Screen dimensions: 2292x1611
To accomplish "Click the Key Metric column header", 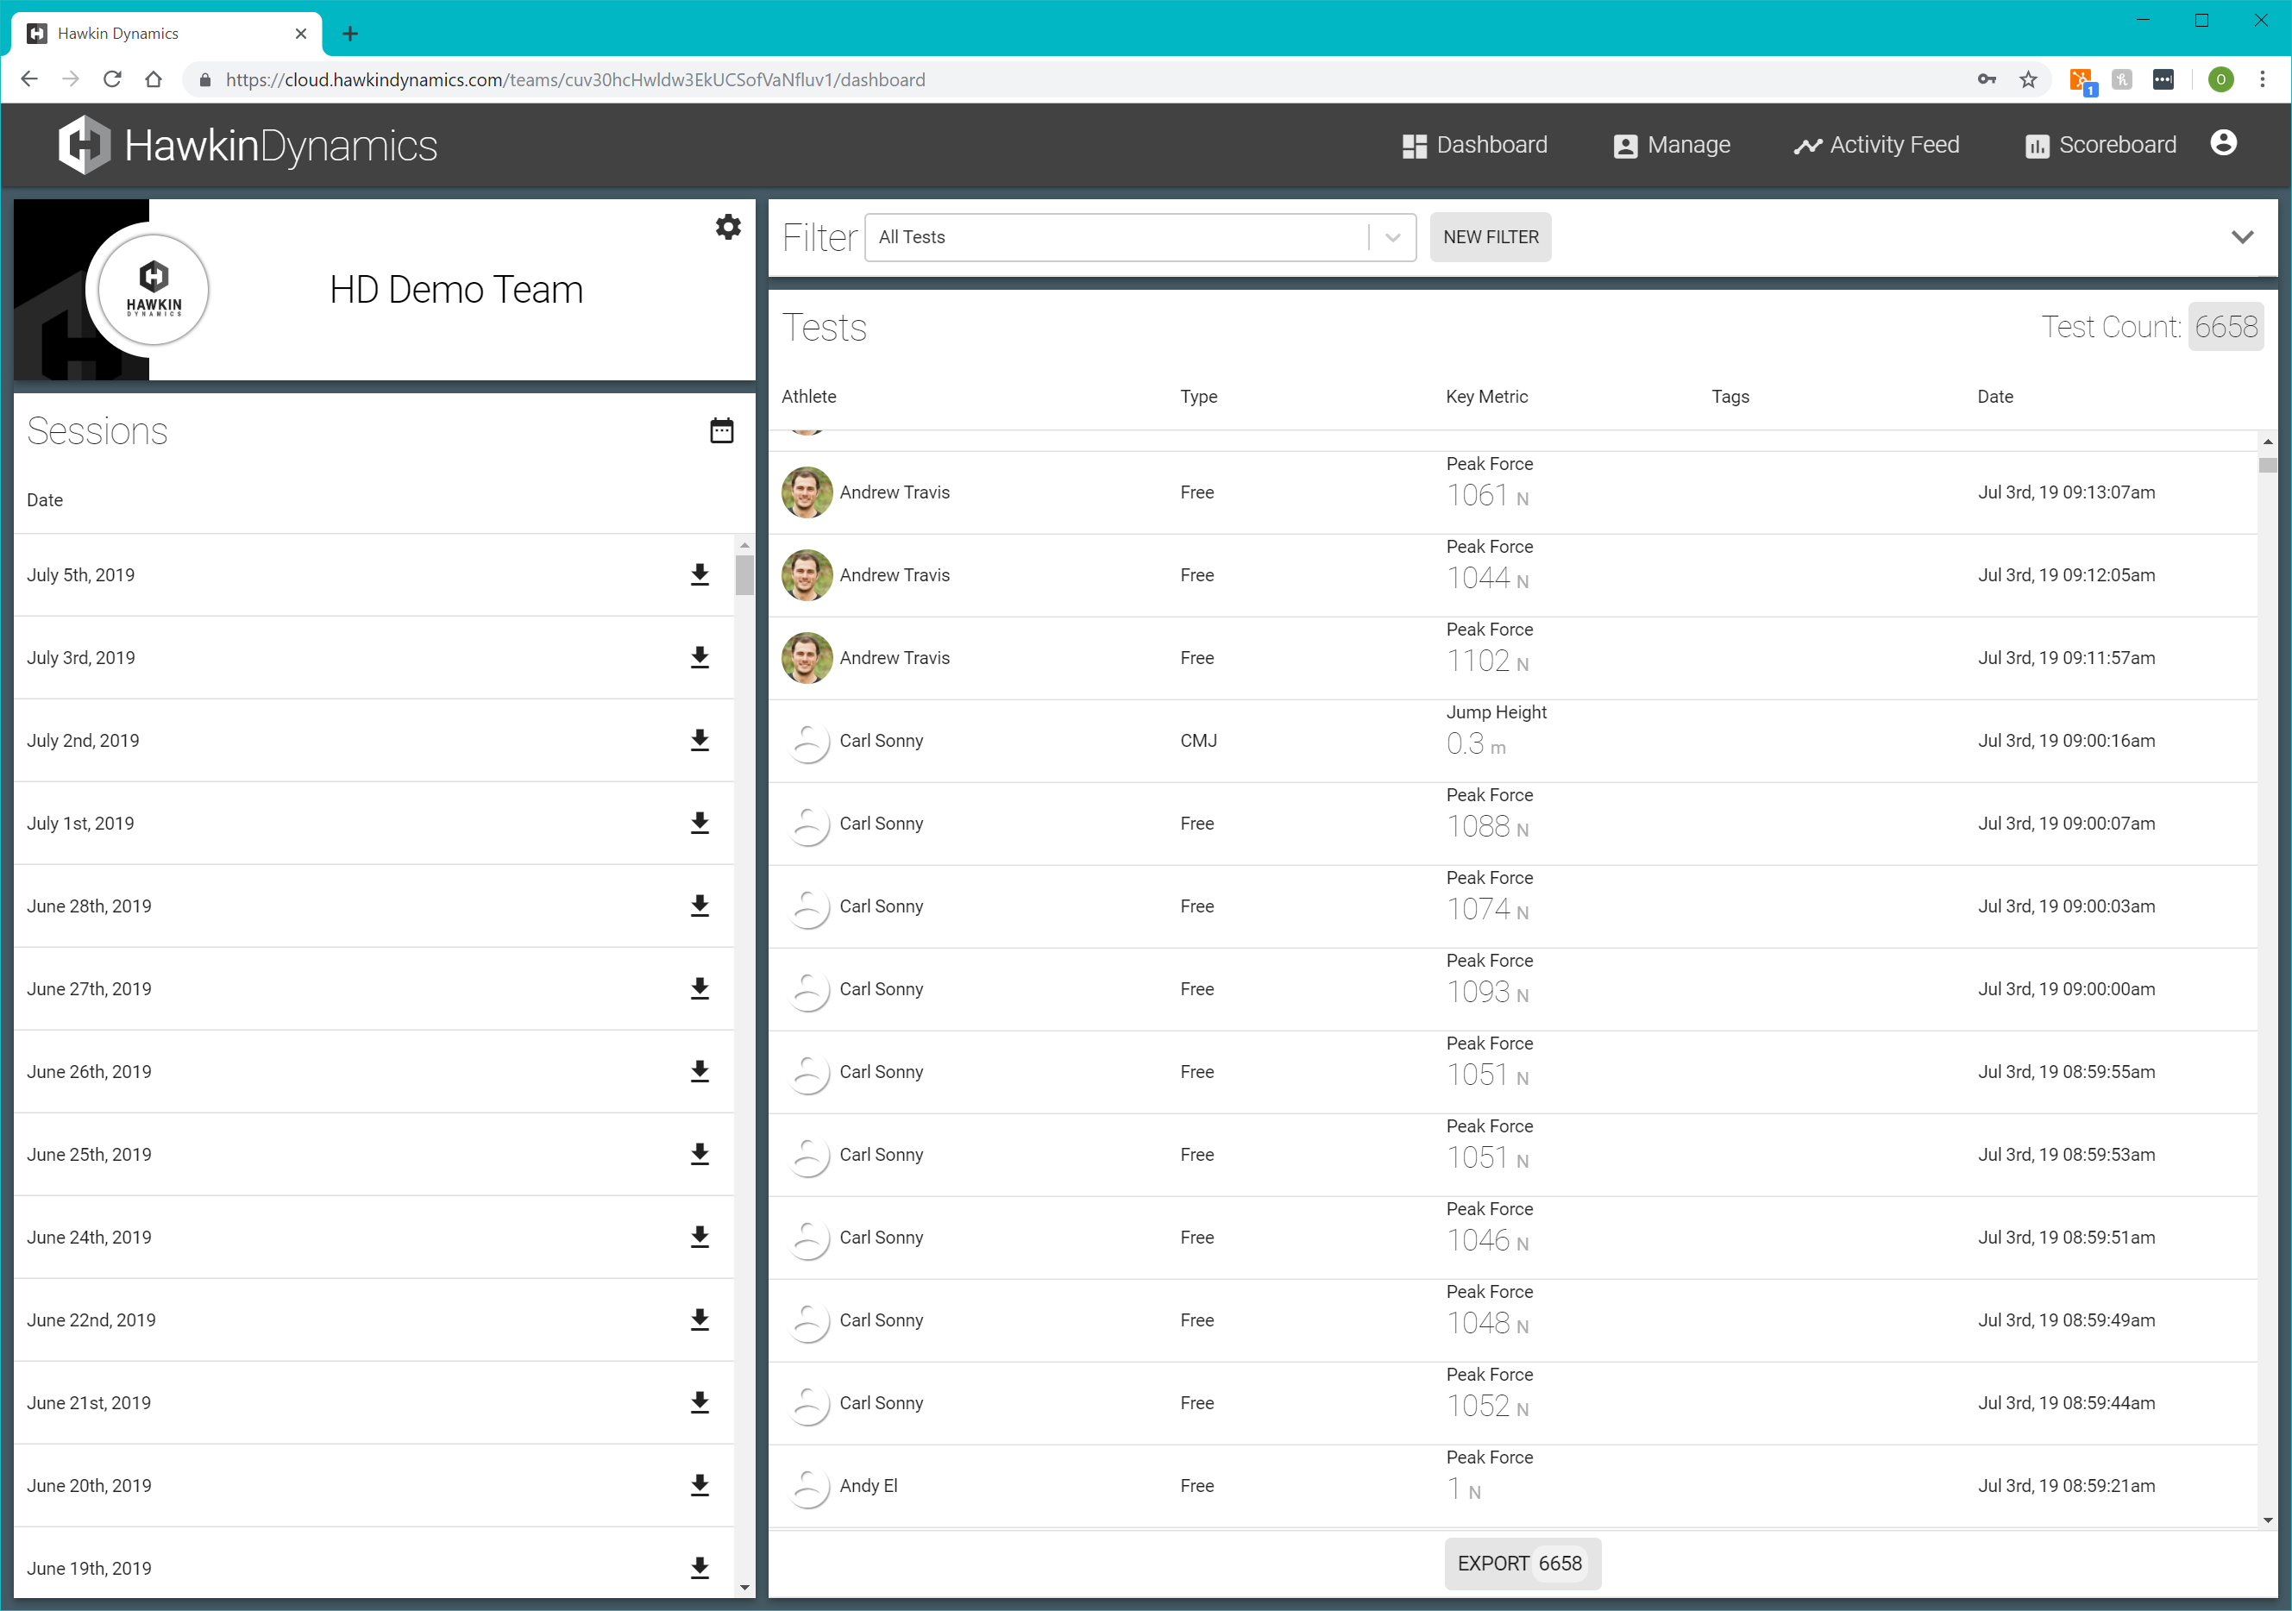I will coord(1486,396).
